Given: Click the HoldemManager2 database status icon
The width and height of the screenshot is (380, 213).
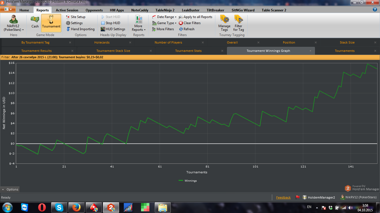Looking at the screenshot, I should coord(305,197).
